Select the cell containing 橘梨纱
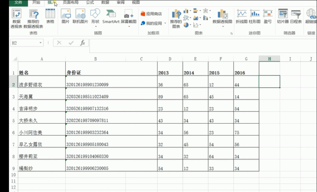Image resolution: width=317 pixels, height=192 pixels. 42,165
